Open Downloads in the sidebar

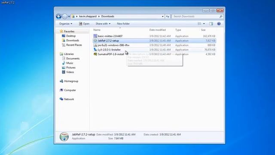73,40
